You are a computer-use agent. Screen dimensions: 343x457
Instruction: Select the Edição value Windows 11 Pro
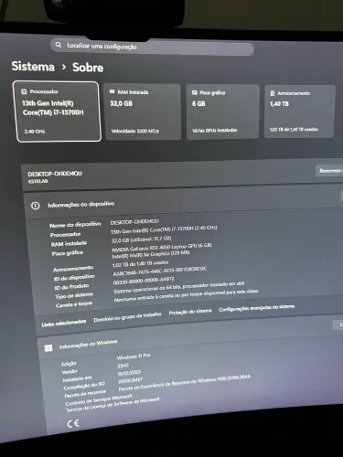click(134, 356)
